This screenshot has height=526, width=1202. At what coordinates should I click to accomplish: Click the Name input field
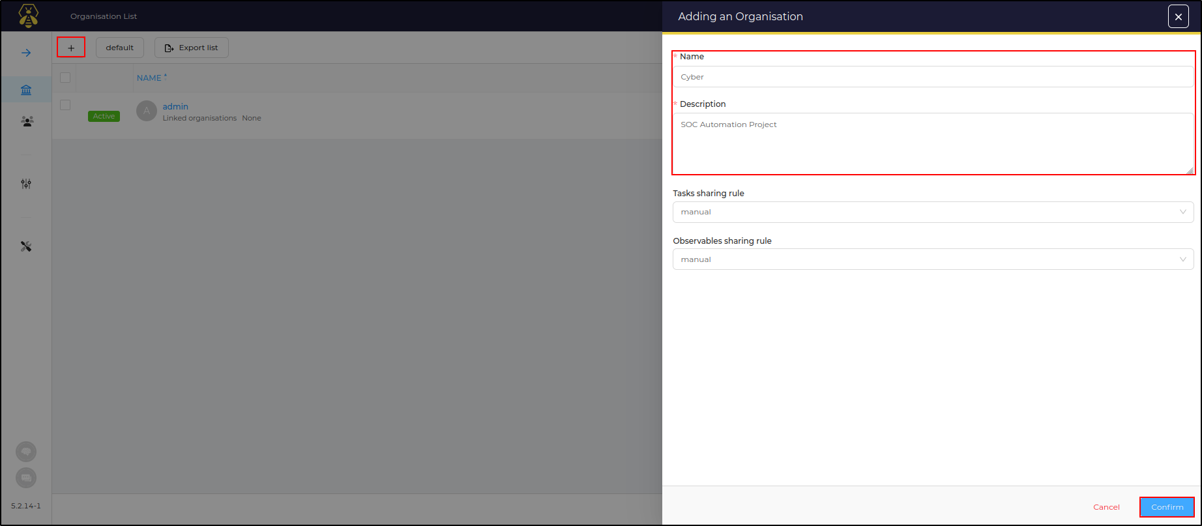point(933,77)
